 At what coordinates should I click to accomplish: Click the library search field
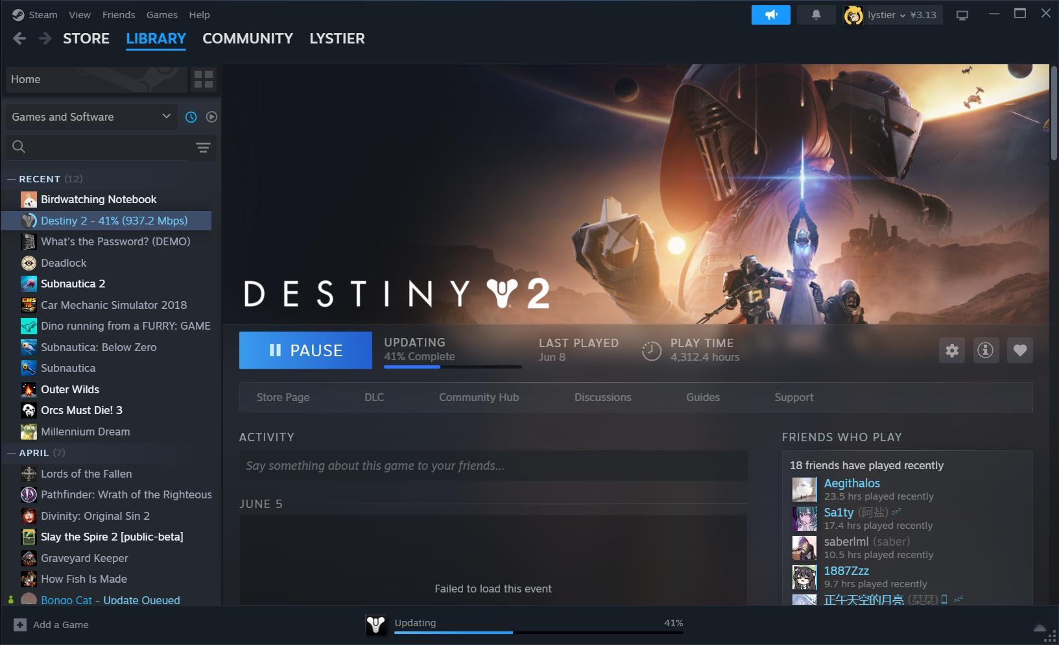point(111,147)
